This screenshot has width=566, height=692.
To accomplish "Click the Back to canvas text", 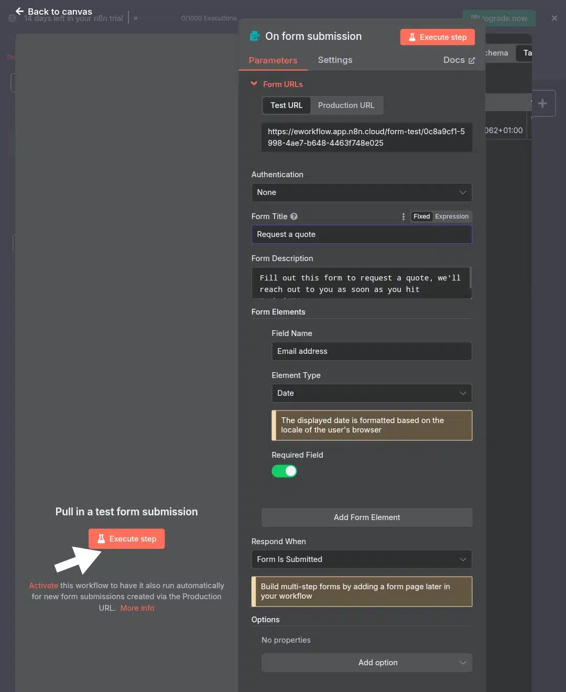I will tap(60, 12).
